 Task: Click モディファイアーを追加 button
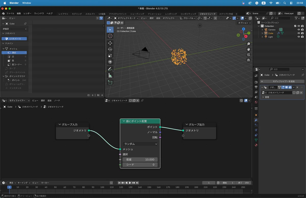[x=282, y=81]
